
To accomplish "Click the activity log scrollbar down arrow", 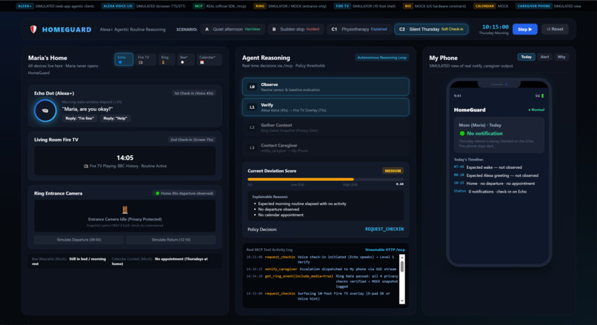I will pyautogui.click(x=401, y=301).
